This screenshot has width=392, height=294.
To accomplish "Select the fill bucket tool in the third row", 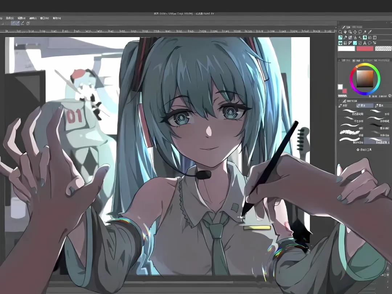I will [x=340, y=43].
